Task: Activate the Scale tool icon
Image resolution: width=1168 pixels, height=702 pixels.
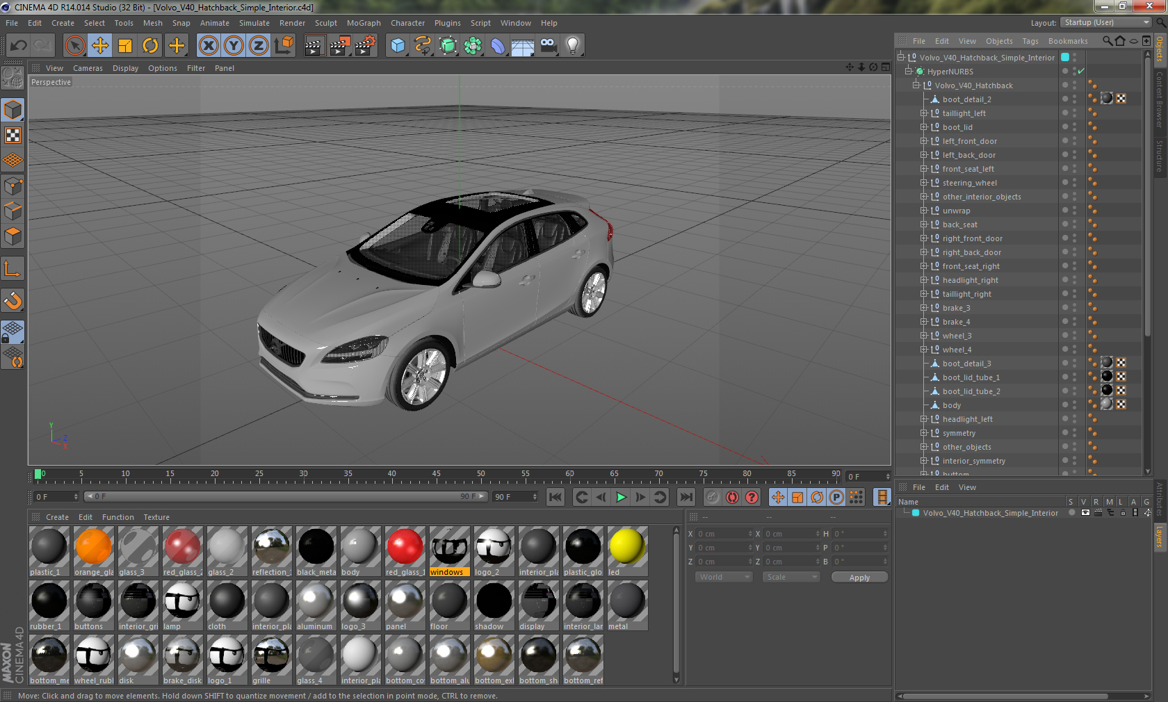Action: (125, 46)
